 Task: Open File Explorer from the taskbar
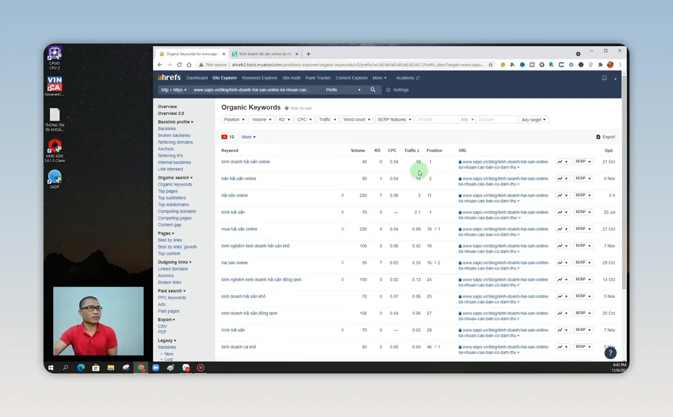111,368
